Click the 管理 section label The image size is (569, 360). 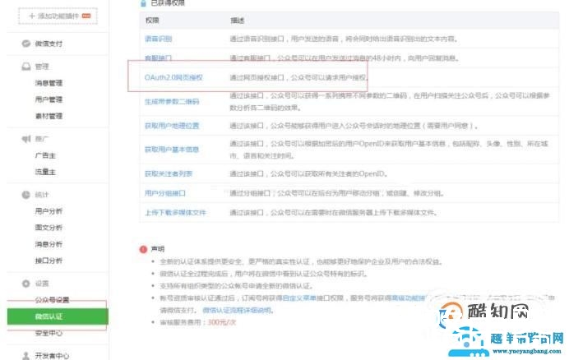pos(42,67)
